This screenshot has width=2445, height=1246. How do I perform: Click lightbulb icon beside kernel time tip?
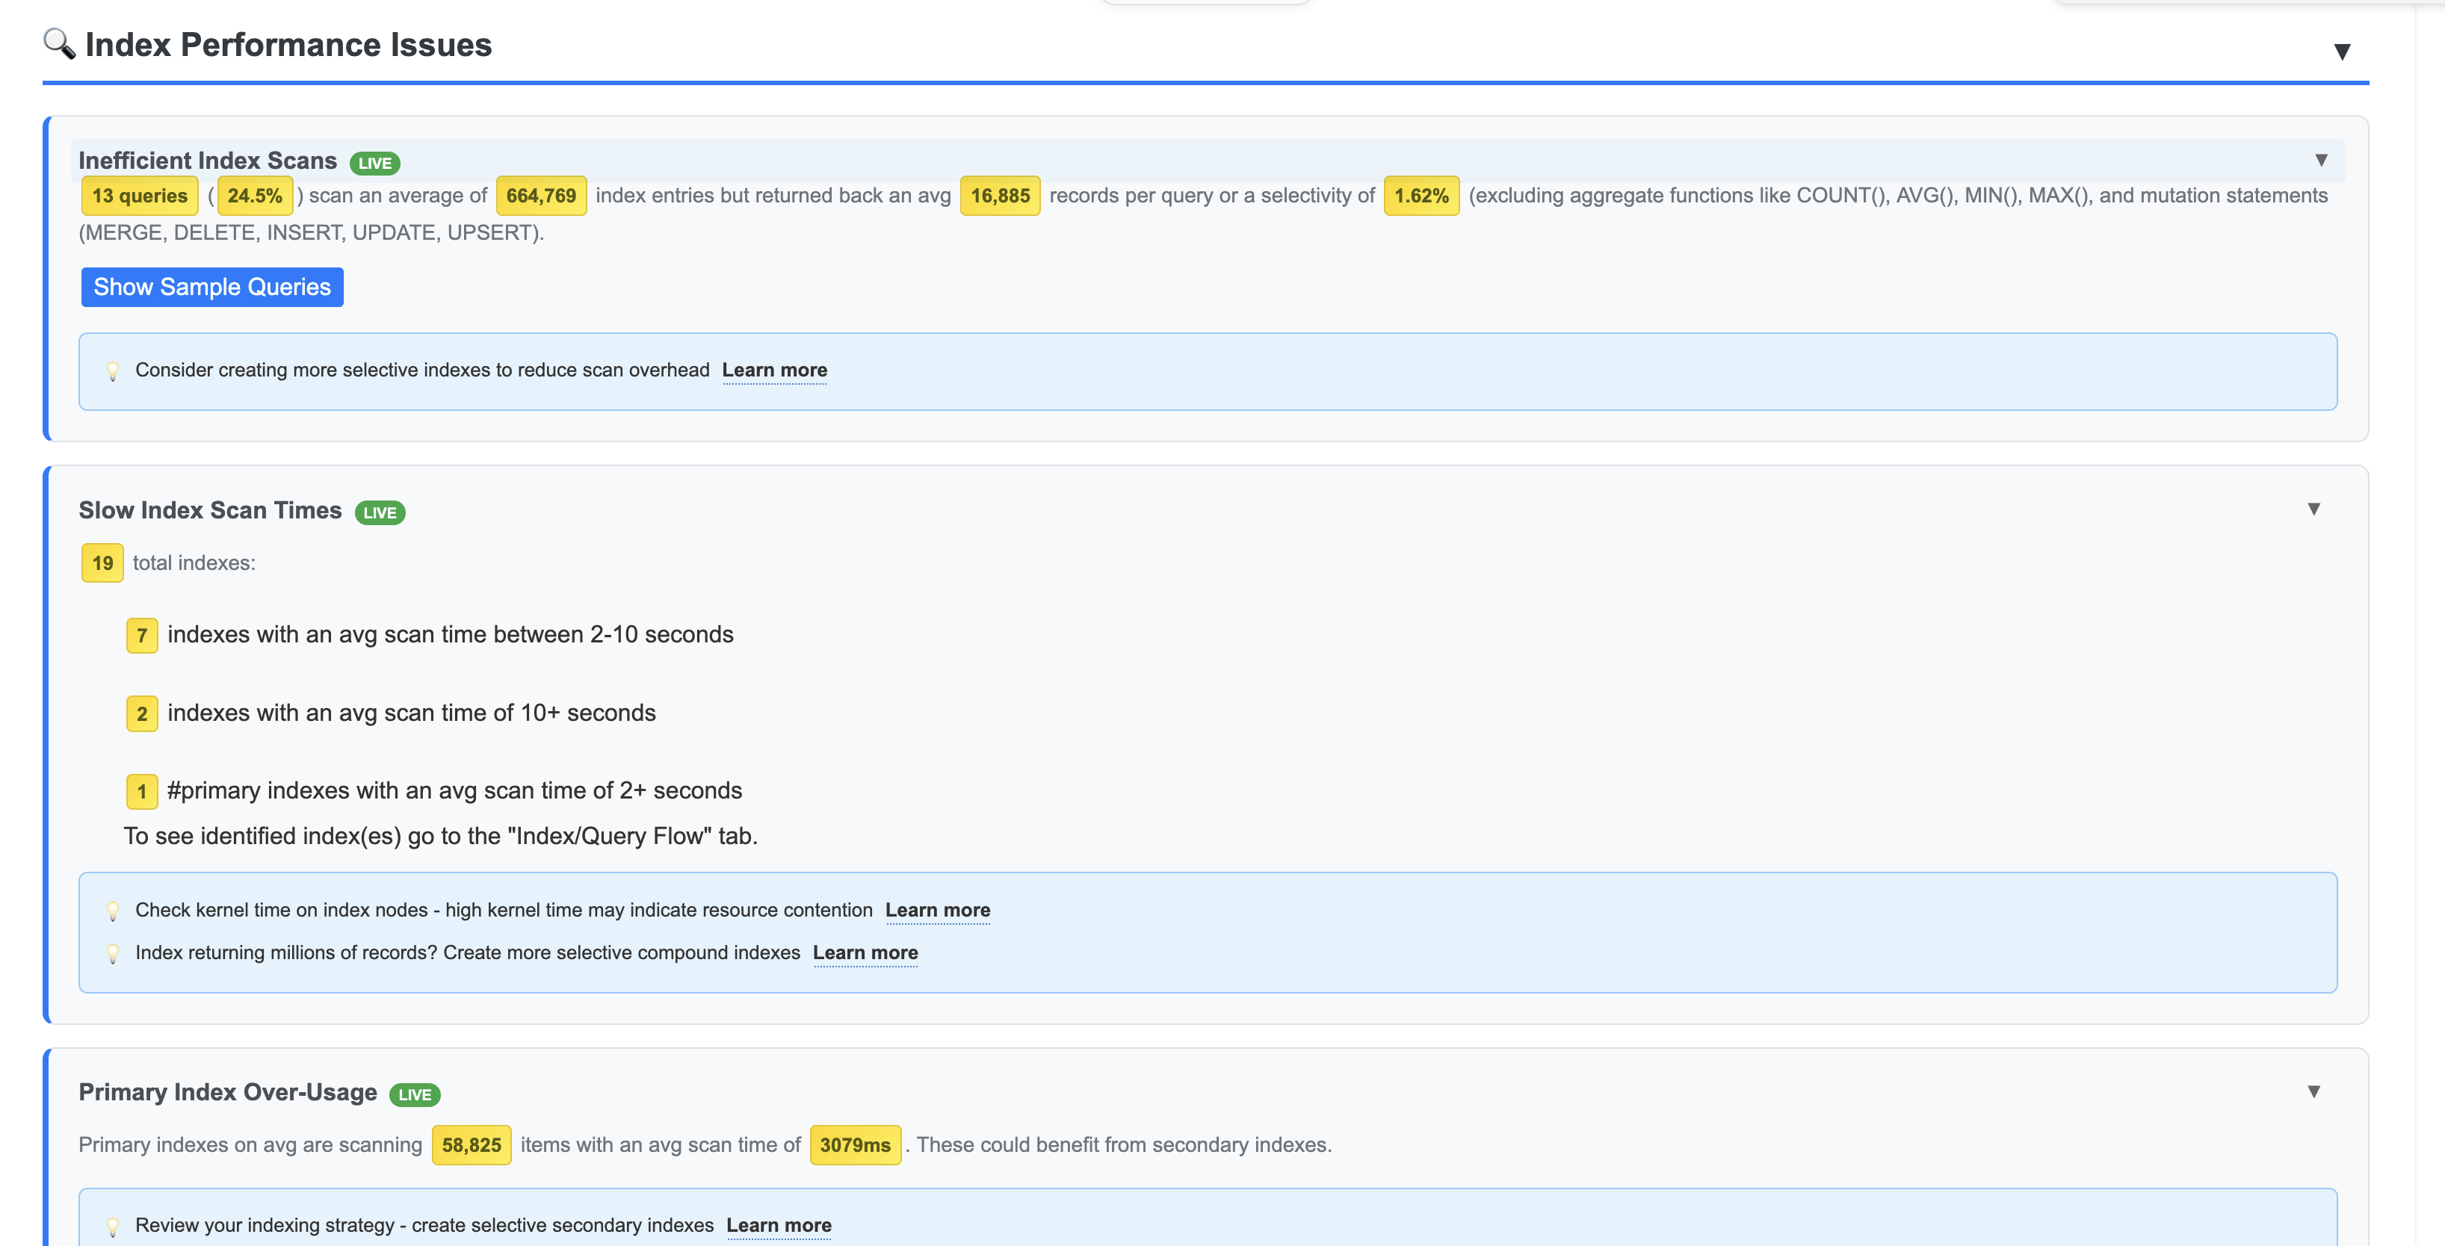113,911
